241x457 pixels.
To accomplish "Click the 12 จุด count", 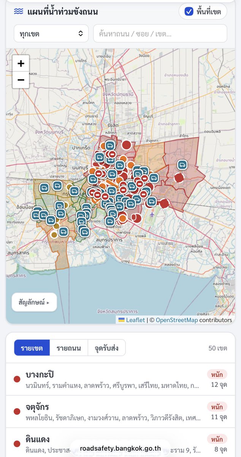I will coord(219,385).
